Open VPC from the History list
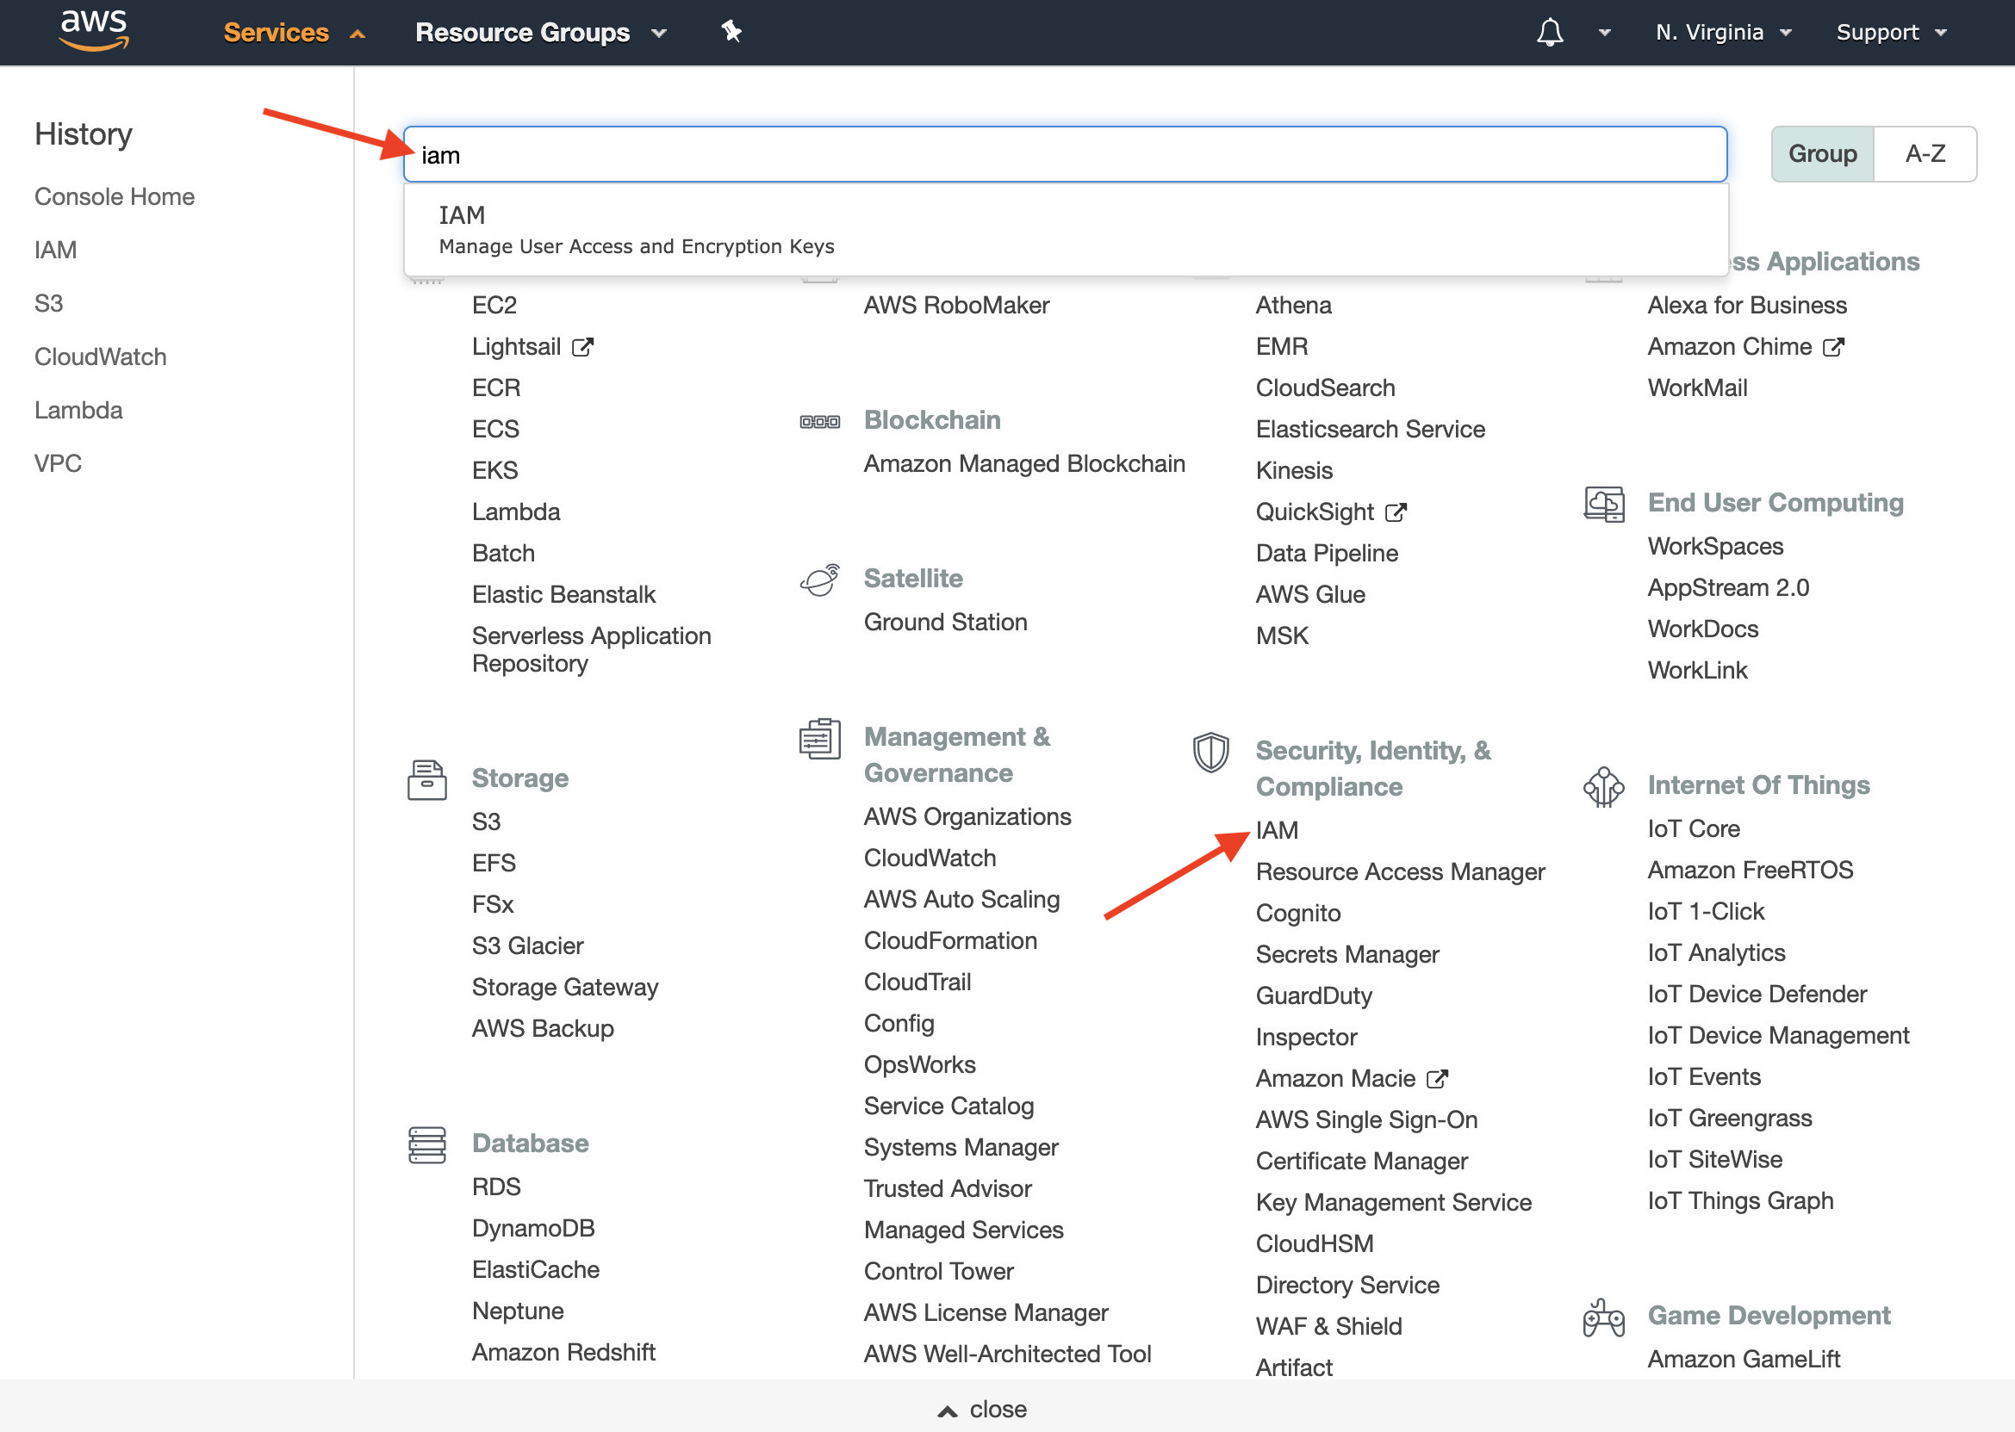Image resolution: width=2015 pixels, height=1432 pixels. point(59,464)
